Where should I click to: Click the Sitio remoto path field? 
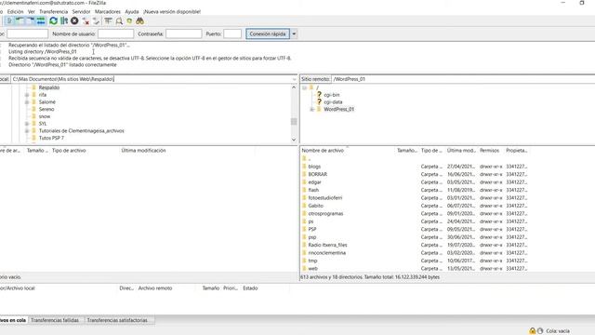463,79
